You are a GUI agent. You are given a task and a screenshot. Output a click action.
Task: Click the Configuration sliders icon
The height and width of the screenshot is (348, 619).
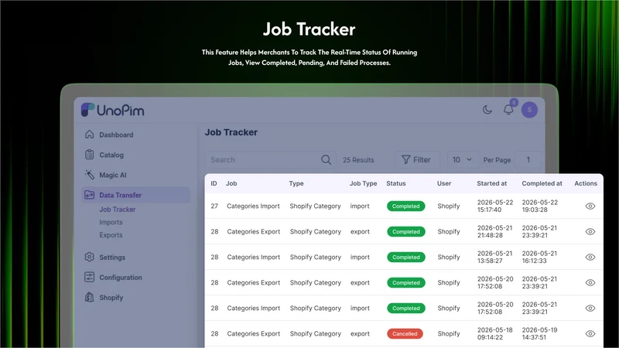click(90, 277)
